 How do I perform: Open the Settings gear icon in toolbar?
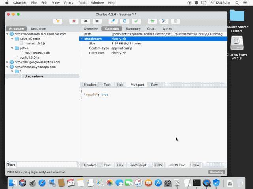[176, 21]
